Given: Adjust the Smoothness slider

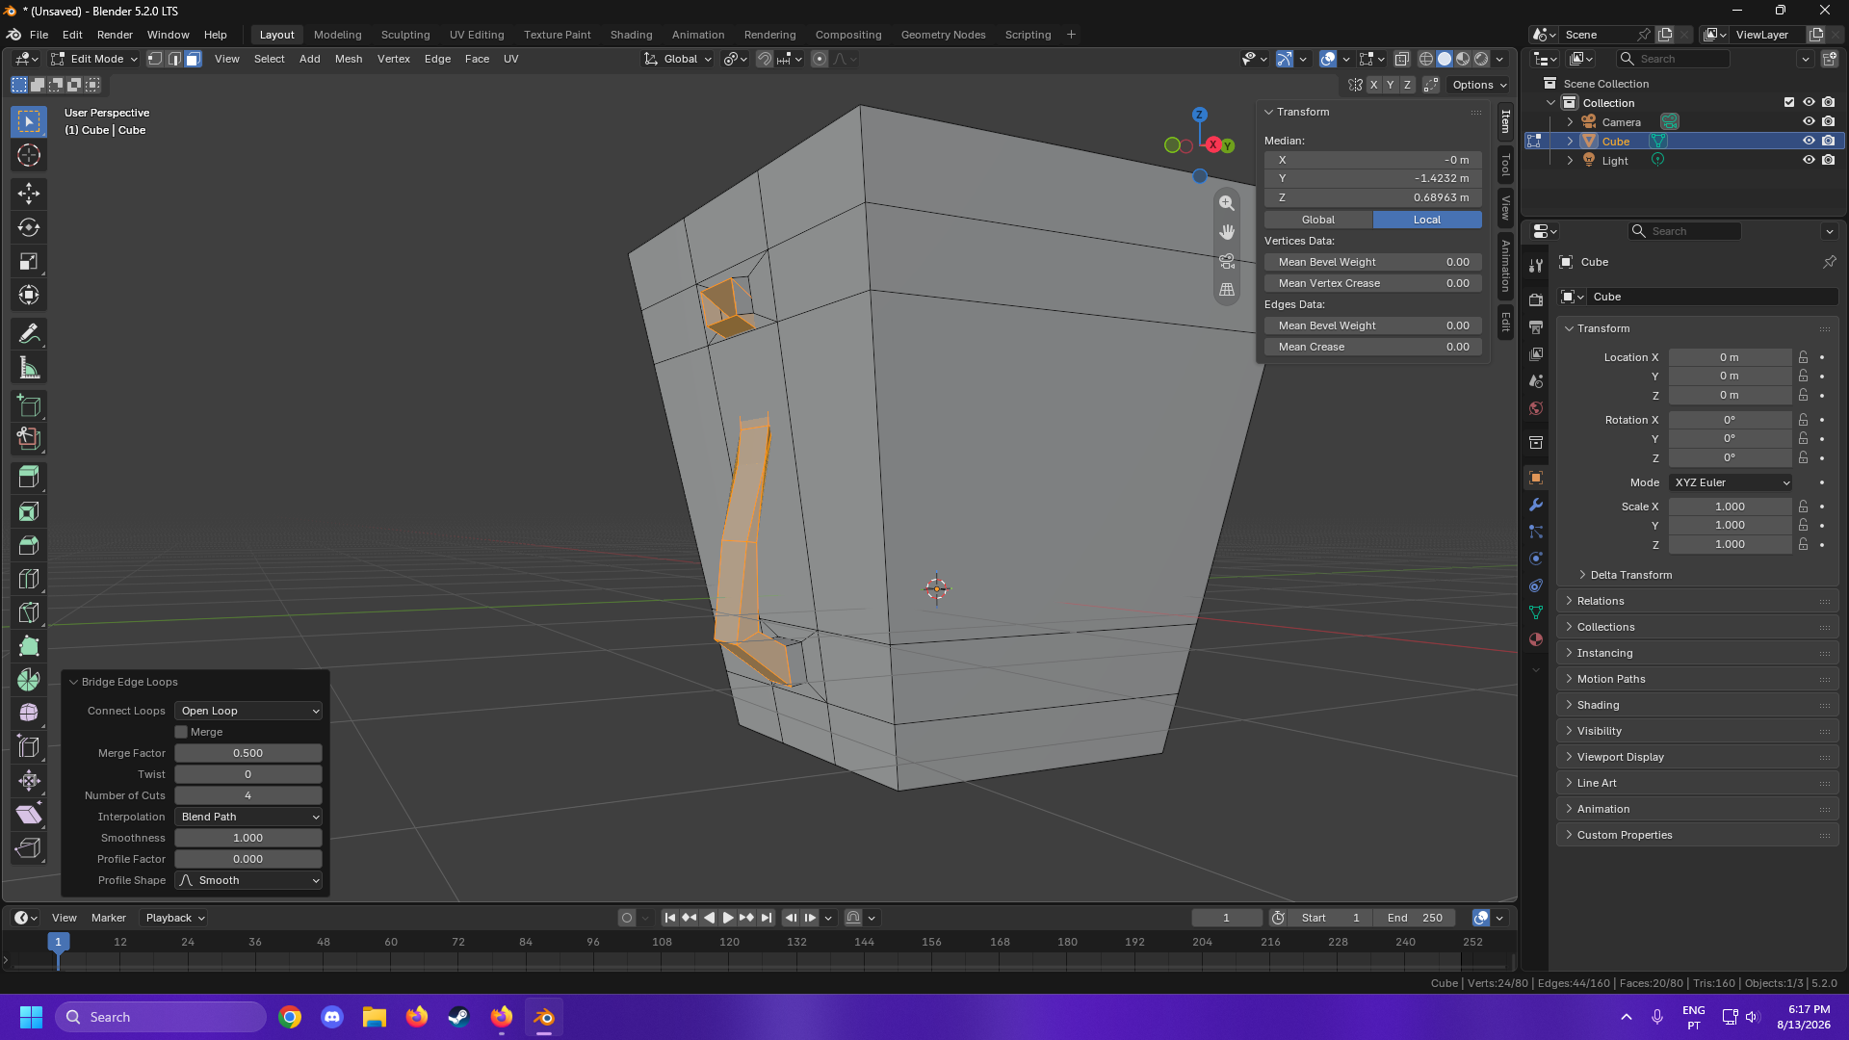Looking at the screenshot, I should pyautogui.click(x=248, y=838).
